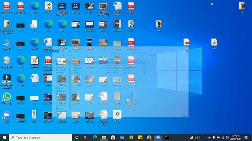The image size is (252, 141).
Task: Expand the hidden system tray icons
Action: coord(205,137)
